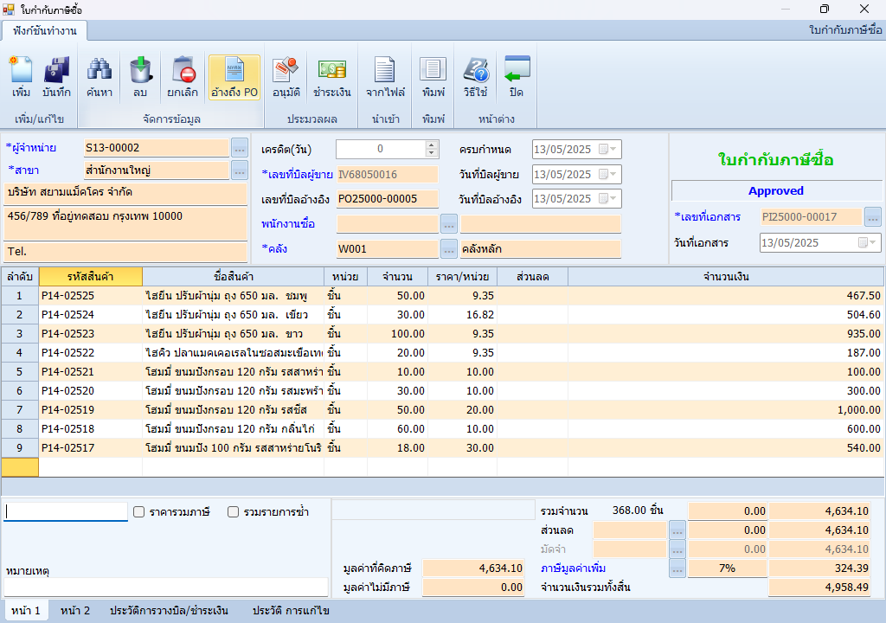The height and width of the screenshot is (623, 886).
Task: Enable the ราคารวมภาษี checkbox
Action: (139, 512)
